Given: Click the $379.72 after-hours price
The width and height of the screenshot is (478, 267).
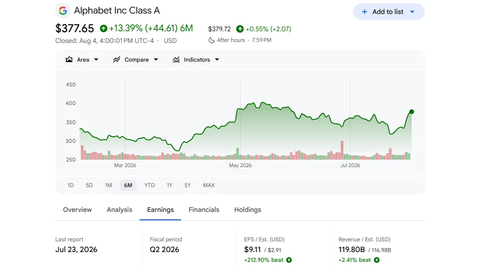Looking at the screenshot, I should click(x=219, y=29).
